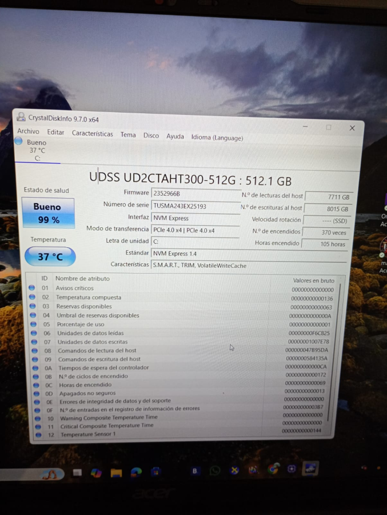
Task: Open the Disco menu
Action: tap(151, 135)
